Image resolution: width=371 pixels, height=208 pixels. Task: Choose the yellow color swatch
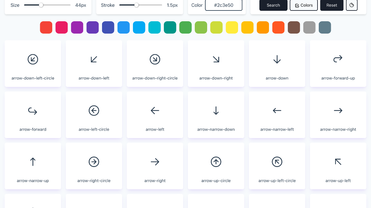[x=232, y=27]
